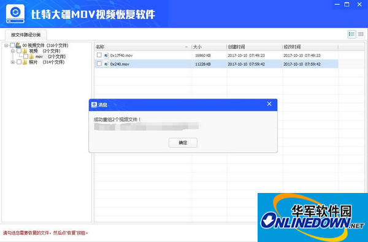Screen dimensions: 368x242
Task: Click the mov folder icon
Action: click(x=31, y=56)
